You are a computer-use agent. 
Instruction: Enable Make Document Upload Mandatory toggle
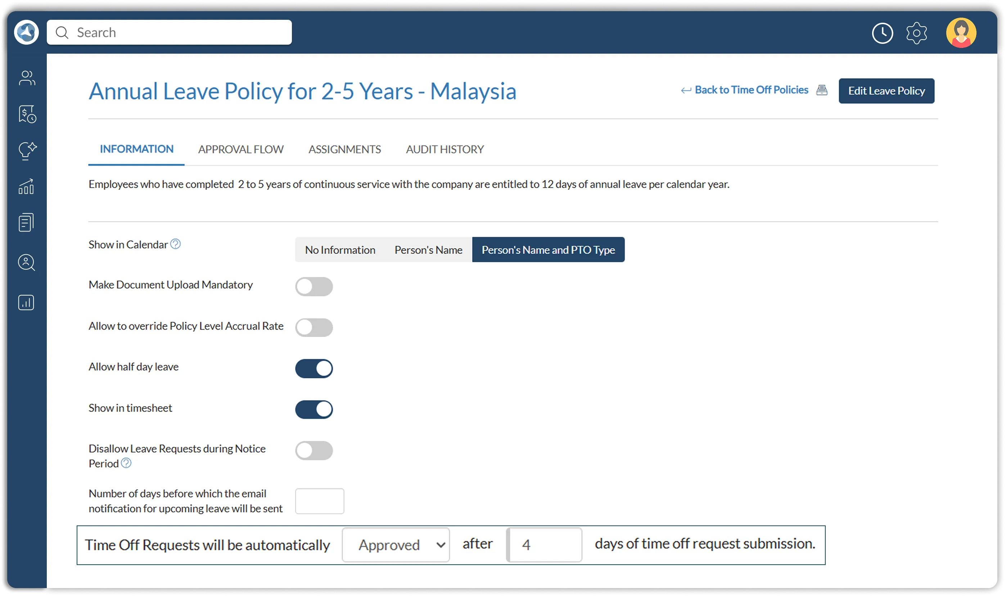[314, 286]
